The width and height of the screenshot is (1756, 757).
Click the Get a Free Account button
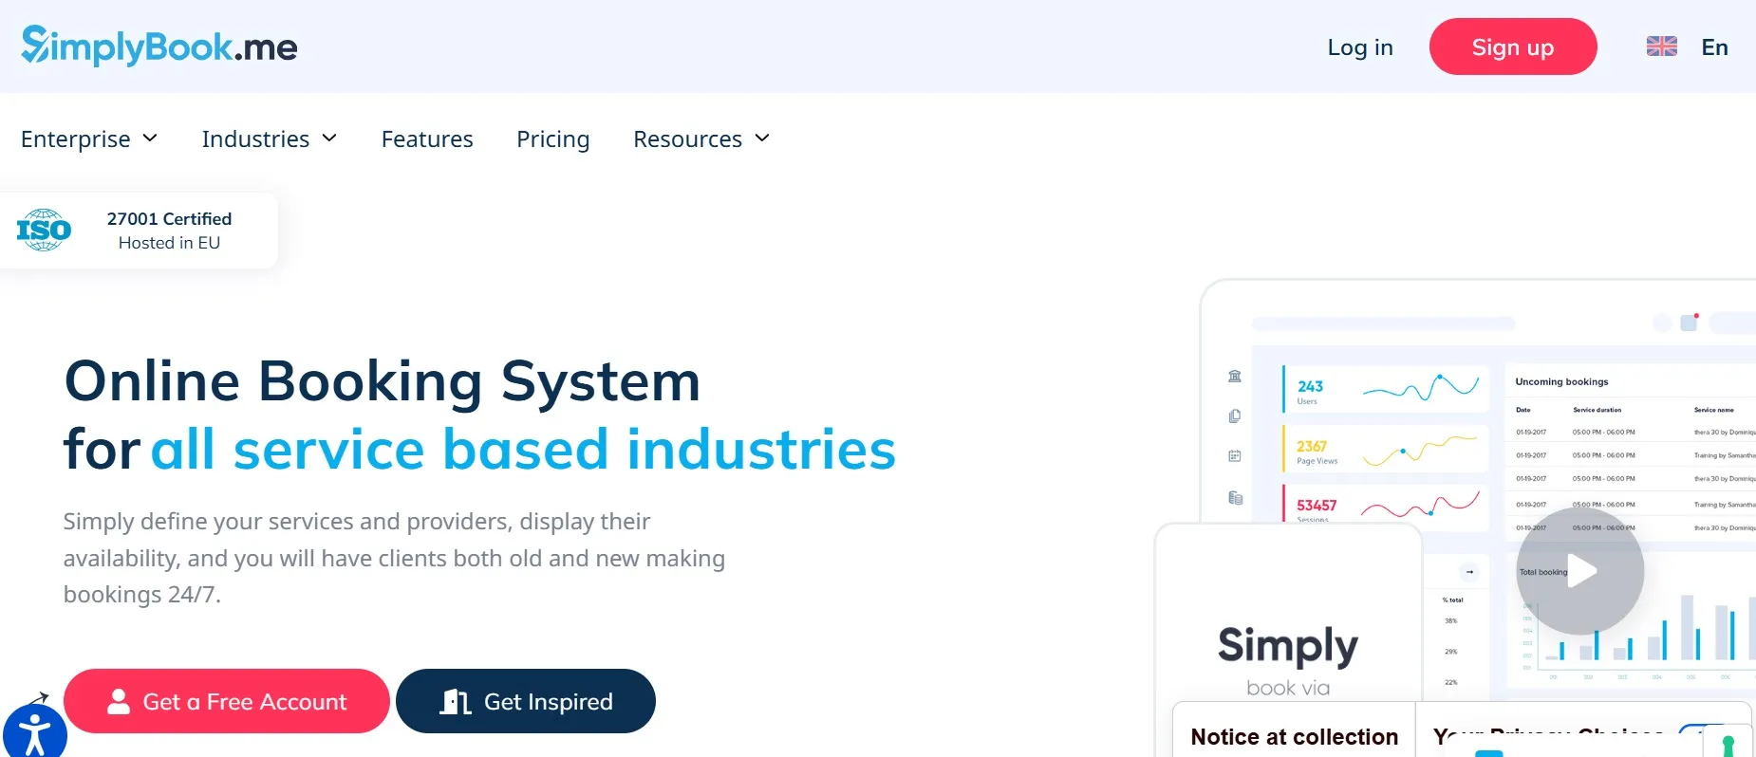click(227, 701)
